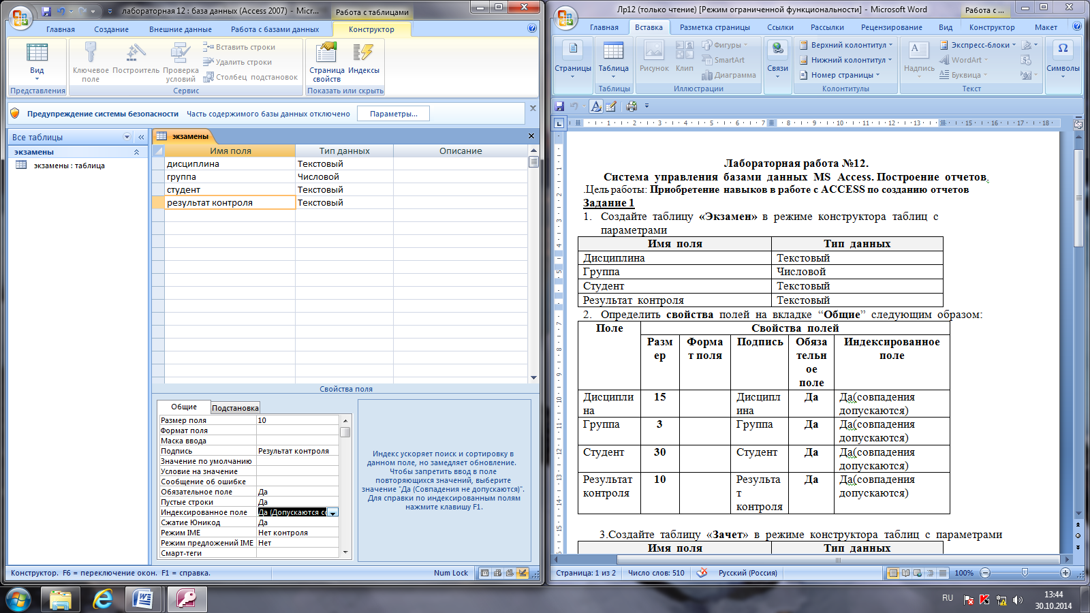Click Проверка условий icon
This screenshot has width=1090, height=613.
coord(181,62)
